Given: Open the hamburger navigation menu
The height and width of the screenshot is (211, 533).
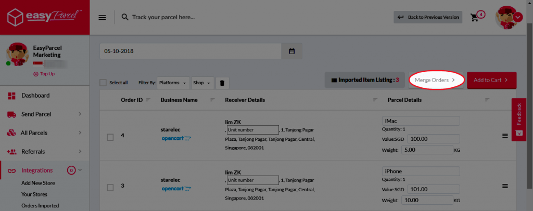Looking at the screenshot, I should coord(103,17).
